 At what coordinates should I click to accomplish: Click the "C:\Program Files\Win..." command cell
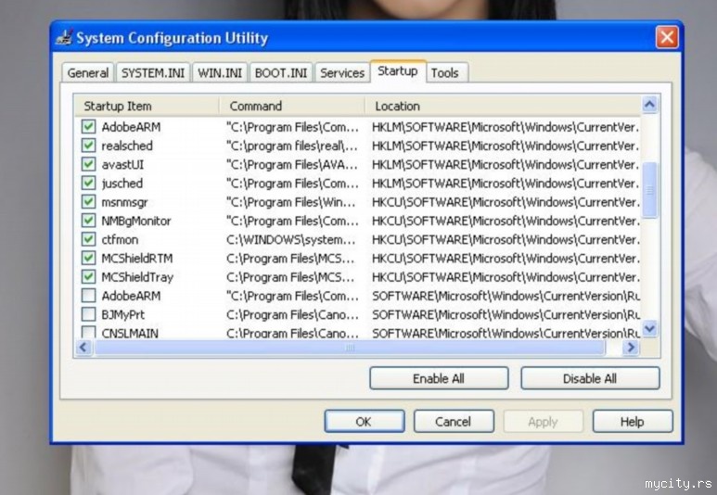coord(291,202)
